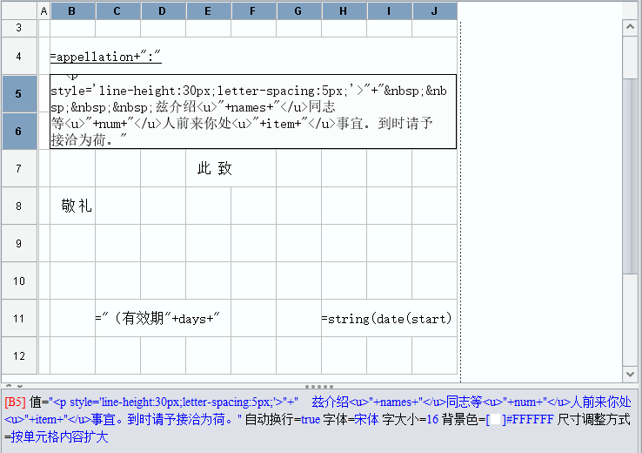Select the =string(date(start) cell
This screenshot has width=642, height=453.
389,319
